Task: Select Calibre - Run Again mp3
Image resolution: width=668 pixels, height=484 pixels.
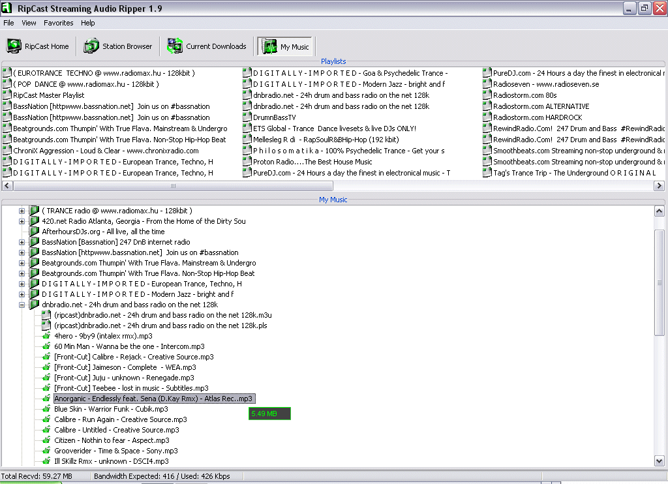Action: click(x=121, y=419)
